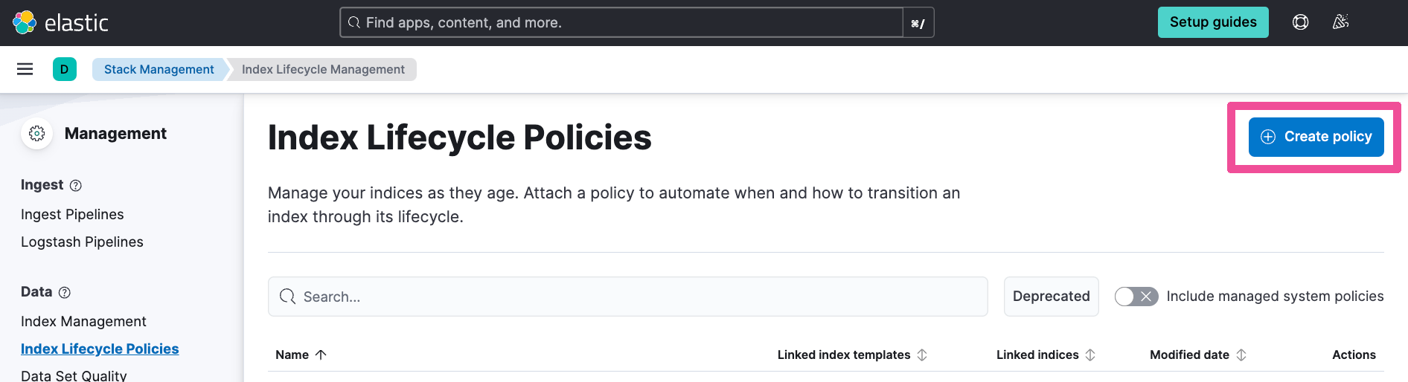Open Ingest Pipelines in sidebar
Viewport: 1408px width, 382px height.
(72, 215)
